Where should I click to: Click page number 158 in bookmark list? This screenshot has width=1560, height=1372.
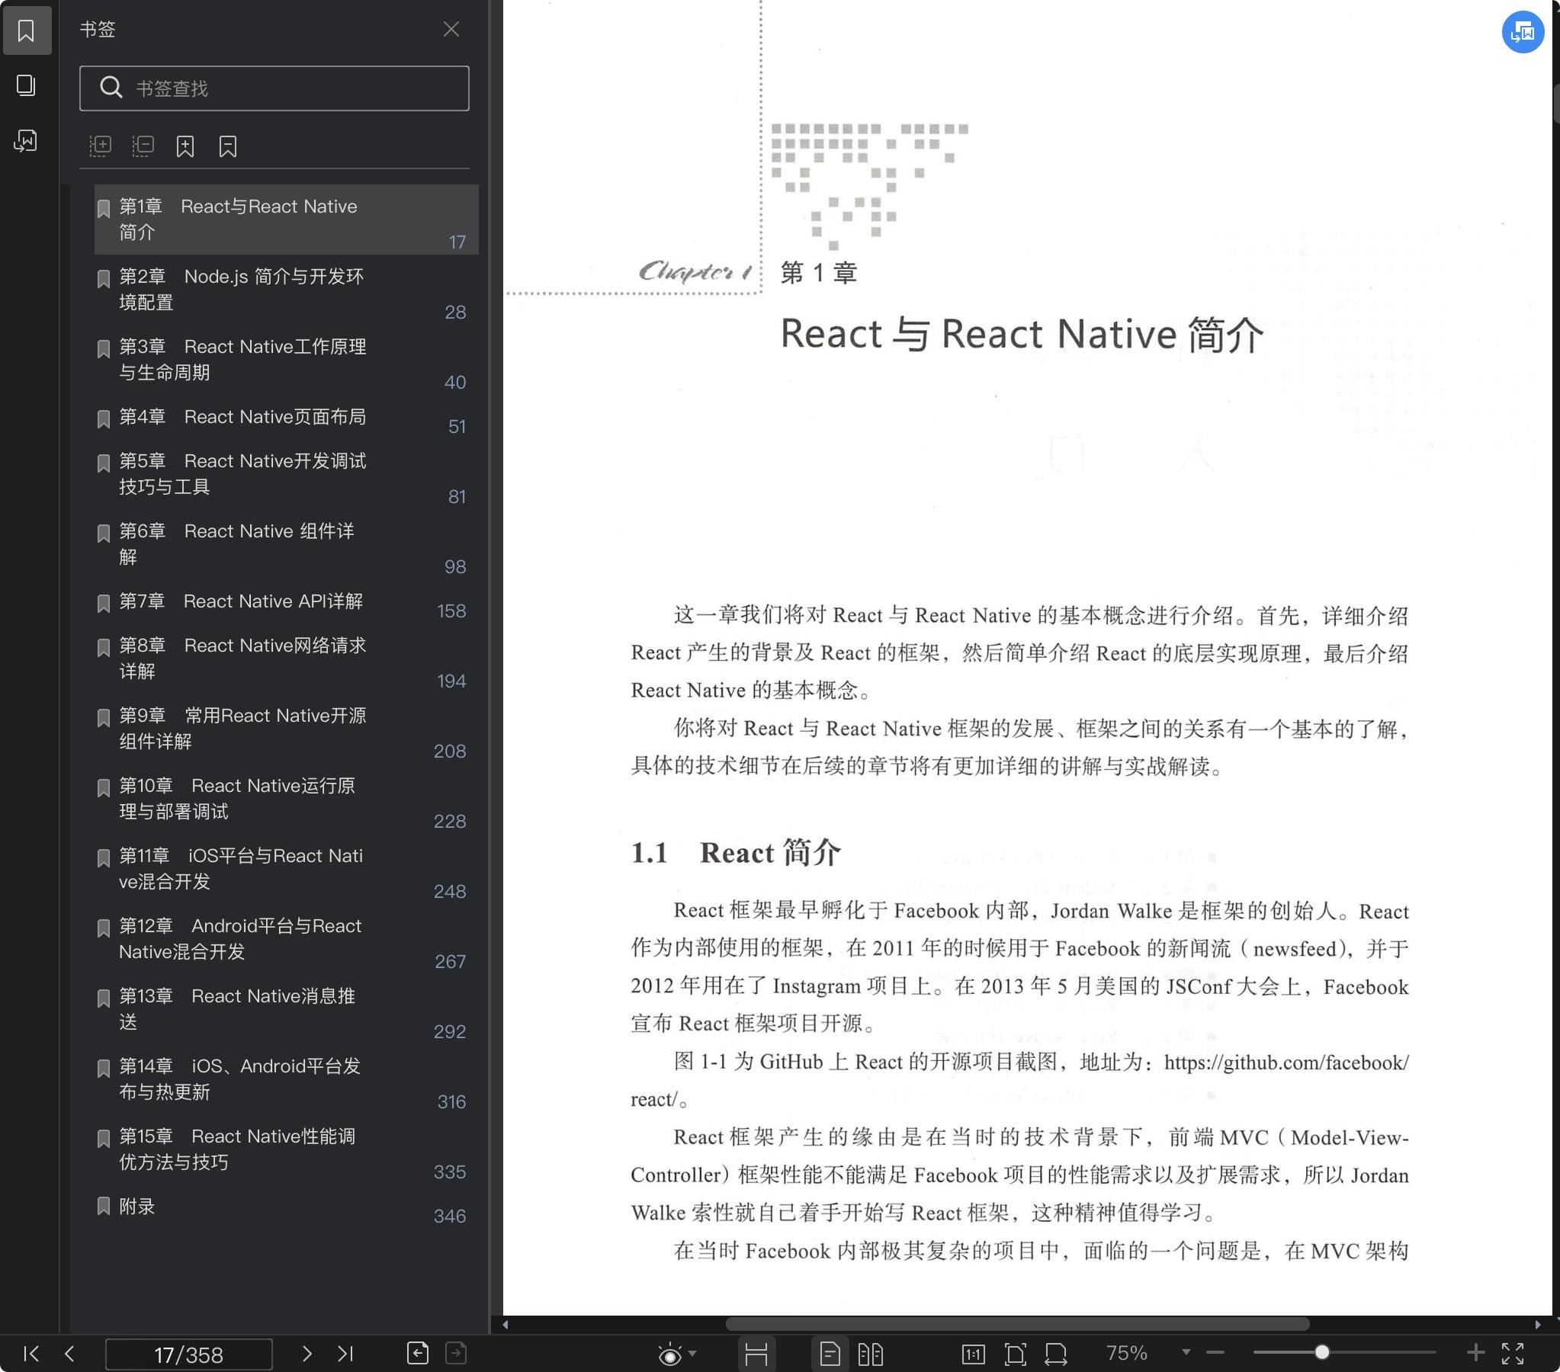[x=451, y=611]
